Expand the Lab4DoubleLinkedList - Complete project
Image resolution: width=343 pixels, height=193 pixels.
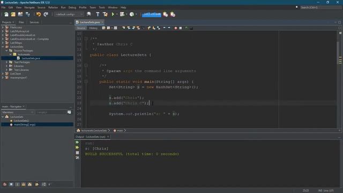3,39
